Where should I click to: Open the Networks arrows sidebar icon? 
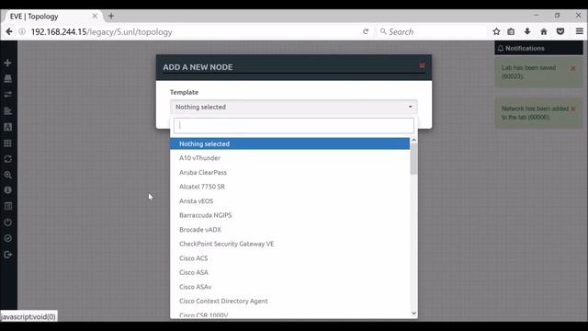tap(7, 94)
